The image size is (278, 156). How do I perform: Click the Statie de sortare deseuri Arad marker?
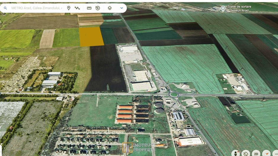(x=223, y=8)
